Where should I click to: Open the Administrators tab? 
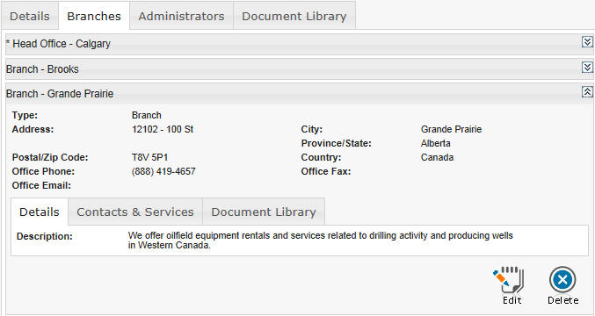tap(181, 16)
